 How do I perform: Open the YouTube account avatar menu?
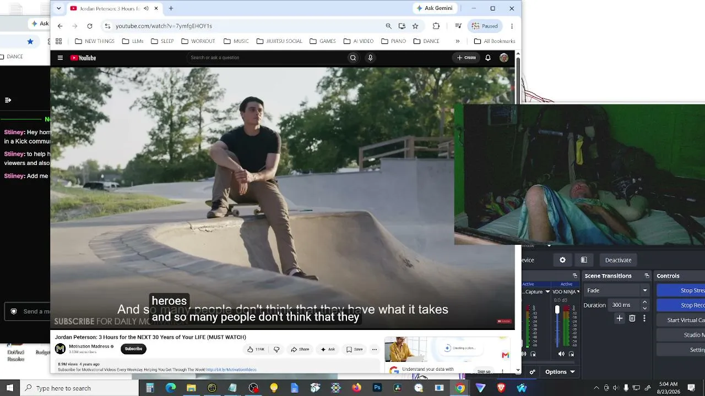[503, 58]
